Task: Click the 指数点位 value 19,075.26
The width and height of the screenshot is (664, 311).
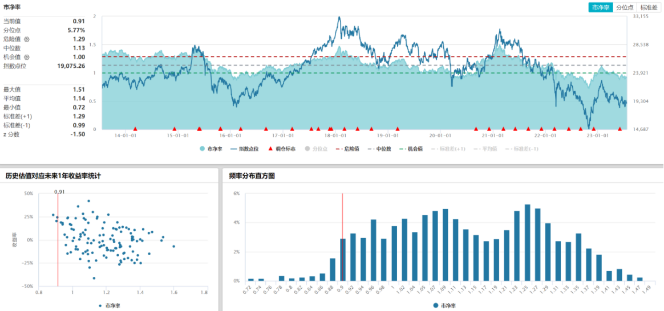Action: pos(71,66)
